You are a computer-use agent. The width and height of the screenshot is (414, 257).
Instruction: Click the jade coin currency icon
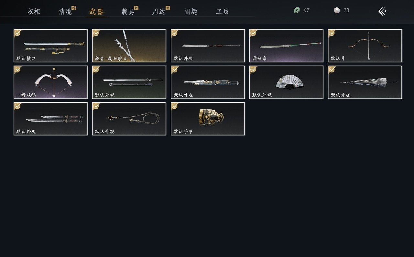[x=297, y=10]
